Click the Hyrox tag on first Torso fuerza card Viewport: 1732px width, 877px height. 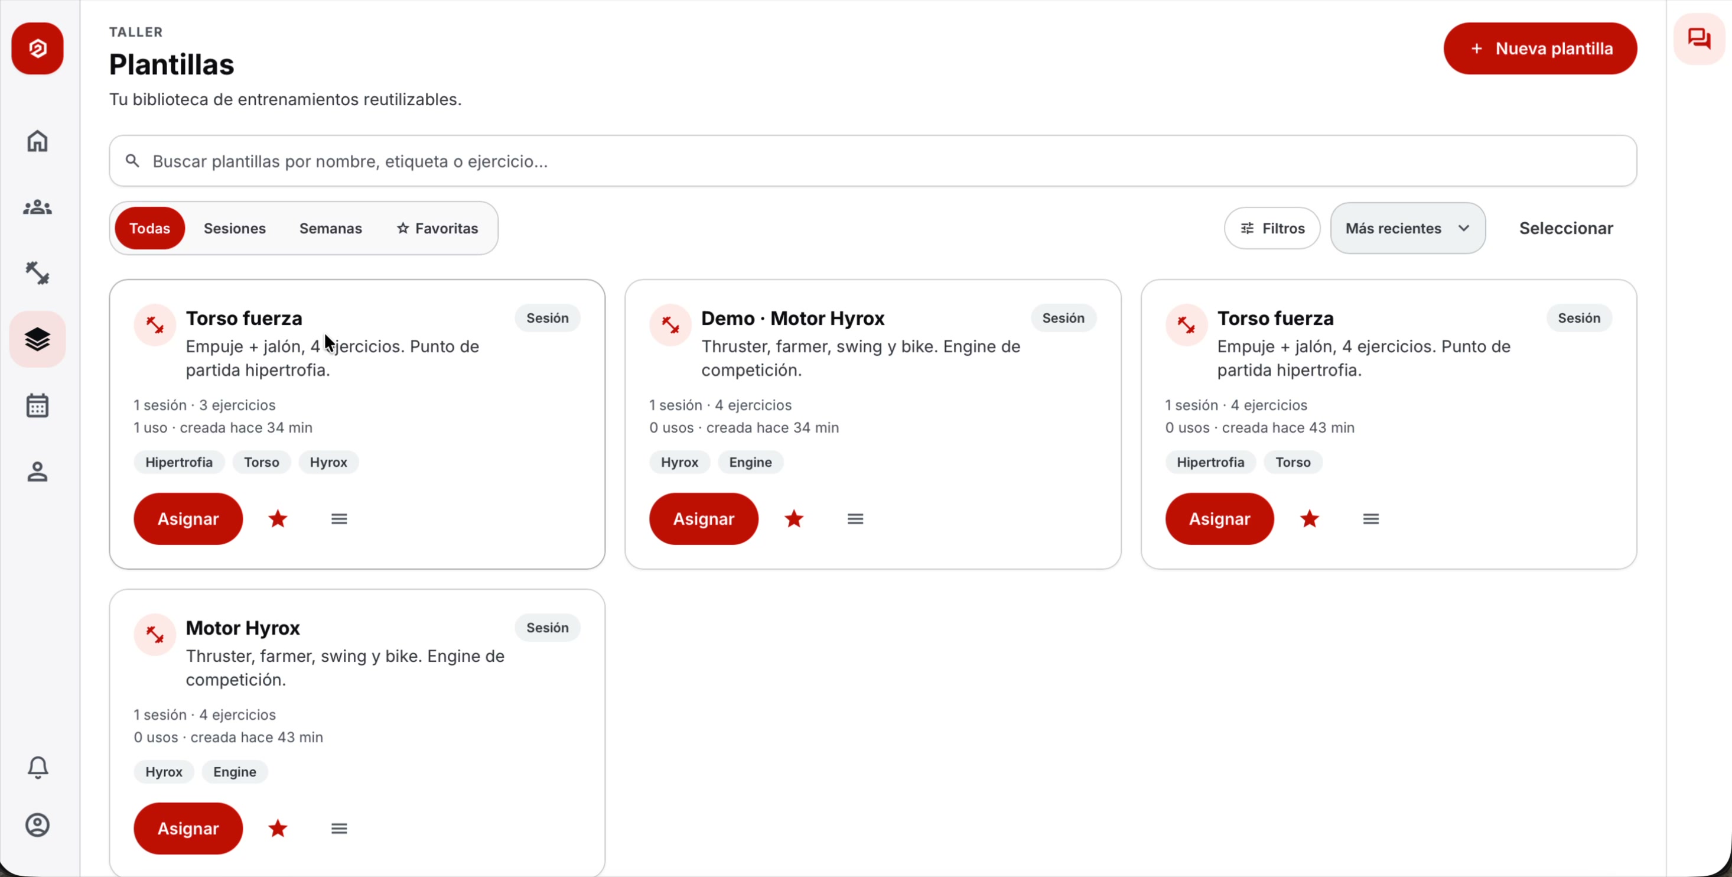pos(329,462)
